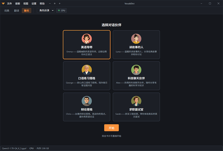Click Qwen3-1.7B-Q4_K_S.gguf in status bar
Image resolution: width=223 pixels, height=151 pixels.
14,148
